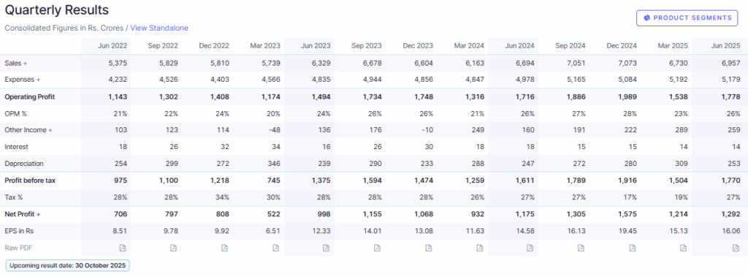Click Sales value 5,375 for Jun 2022
Screen dimensions: 748x277
pyautogui.click(x=118, y=63)
